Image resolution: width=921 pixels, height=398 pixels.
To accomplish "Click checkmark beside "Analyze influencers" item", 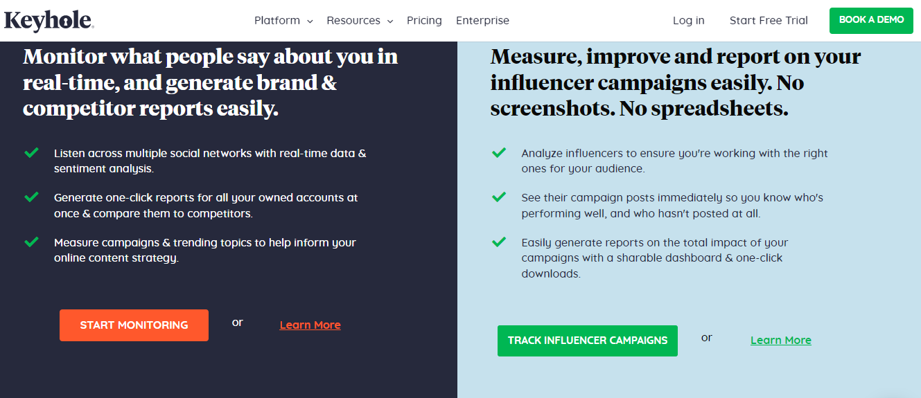I will coord(499,153).
